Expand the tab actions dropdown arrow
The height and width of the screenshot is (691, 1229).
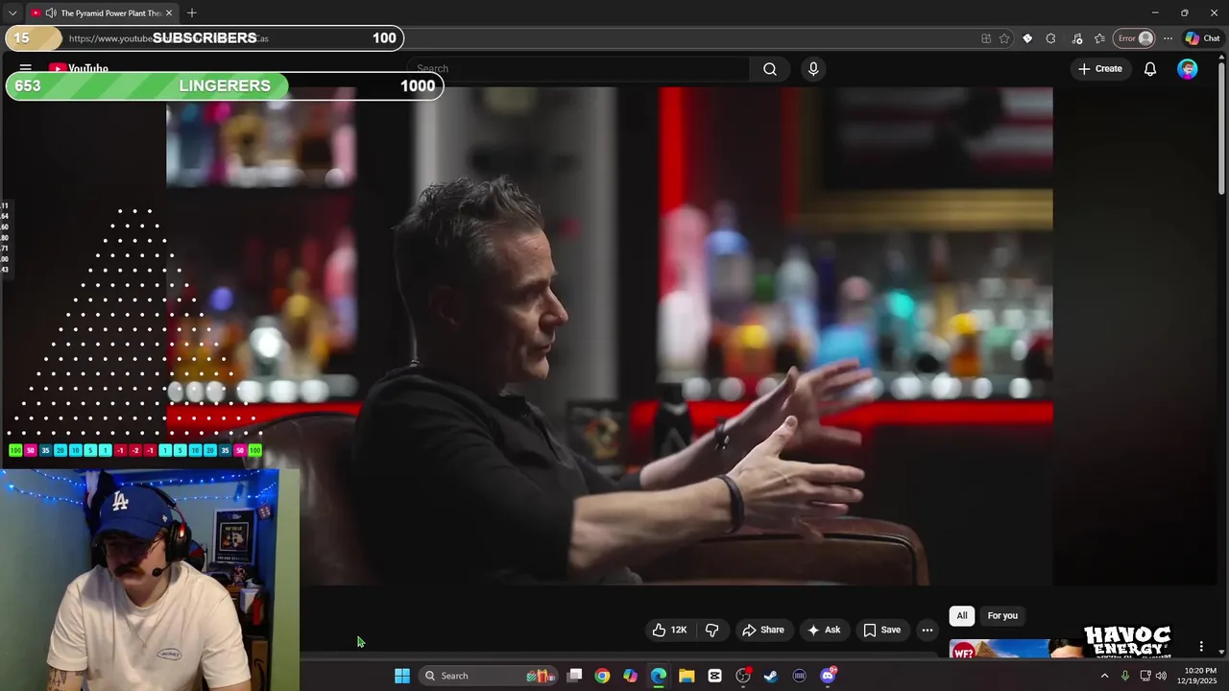click(x=12, y=12)
